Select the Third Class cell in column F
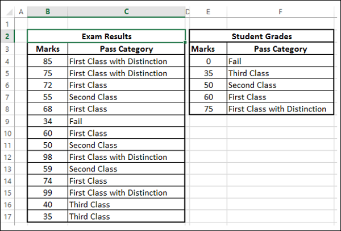Image resolution: width=341 pixels, height=231 pixels. coord(280,73)
